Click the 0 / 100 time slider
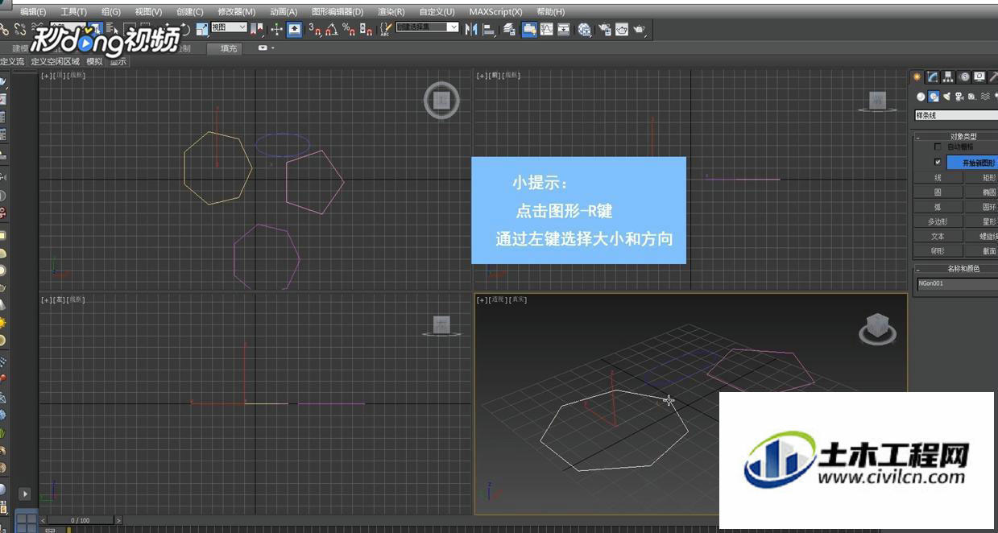This screenshot has height=533, width=998. pos(81,520)
